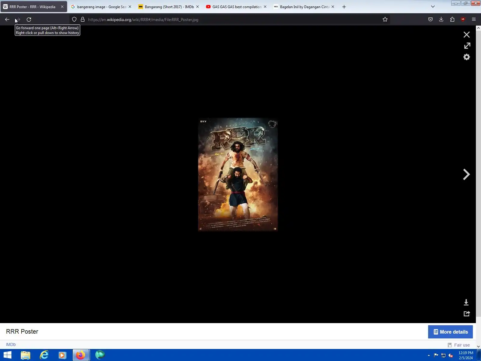Close the bangerang image Google tab

coord(130,7)
